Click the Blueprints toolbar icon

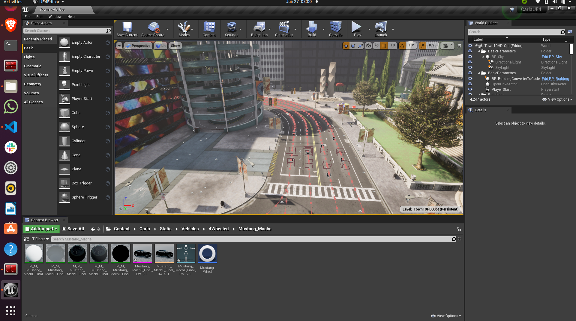(259, 29)
